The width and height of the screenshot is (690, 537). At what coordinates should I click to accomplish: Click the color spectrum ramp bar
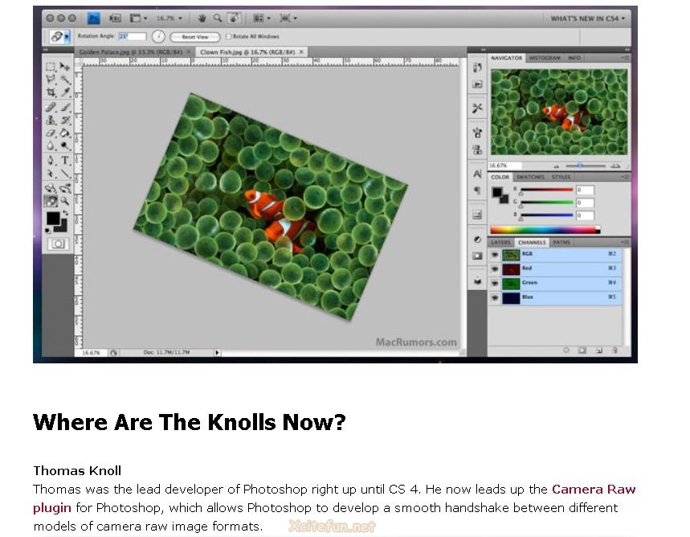(x=545, y=230)
